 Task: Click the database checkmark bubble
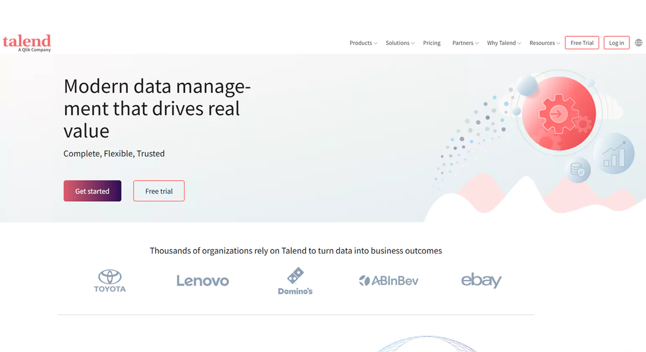tap(578, 170)
